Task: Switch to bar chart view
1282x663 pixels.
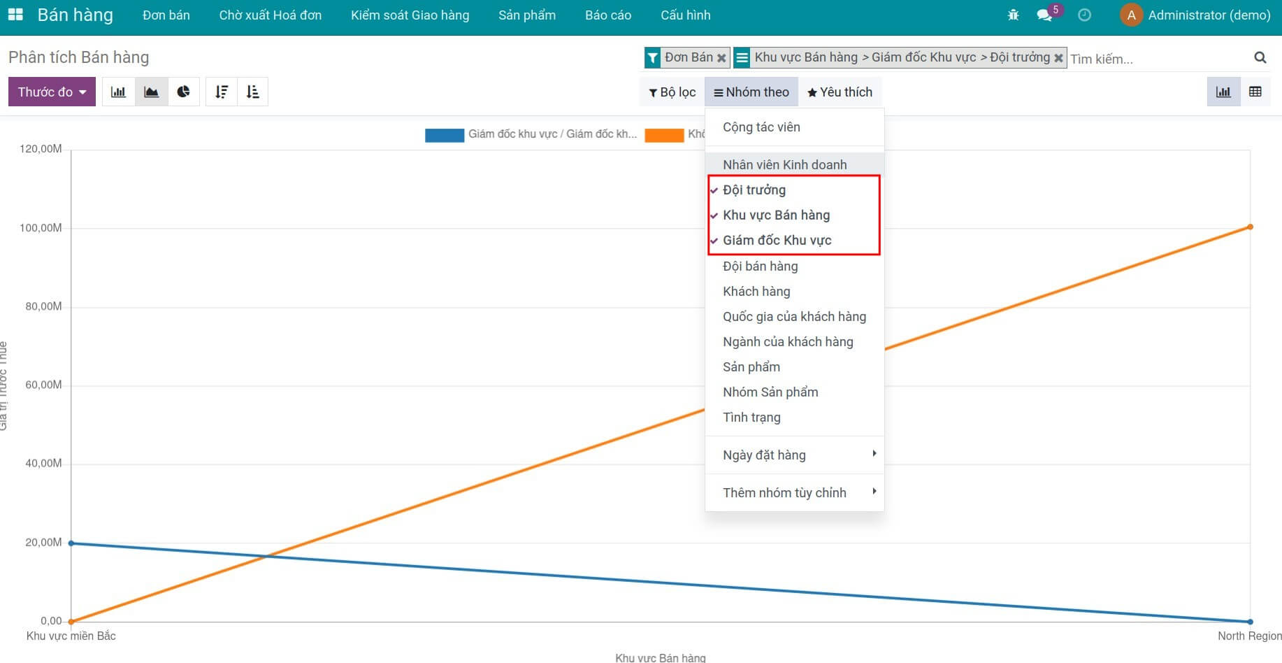Action: [119, 92]
